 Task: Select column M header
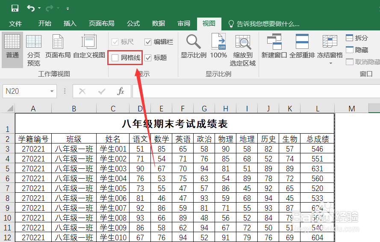tap(351, 108)
